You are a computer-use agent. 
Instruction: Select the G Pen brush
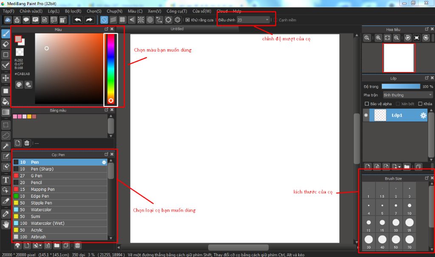click(60, 176)
